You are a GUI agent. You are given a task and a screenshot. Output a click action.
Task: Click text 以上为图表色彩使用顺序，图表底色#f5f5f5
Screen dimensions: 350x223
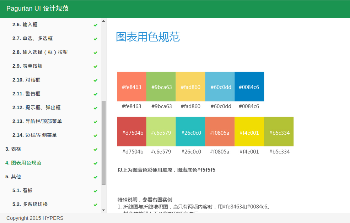click(167, 170)
